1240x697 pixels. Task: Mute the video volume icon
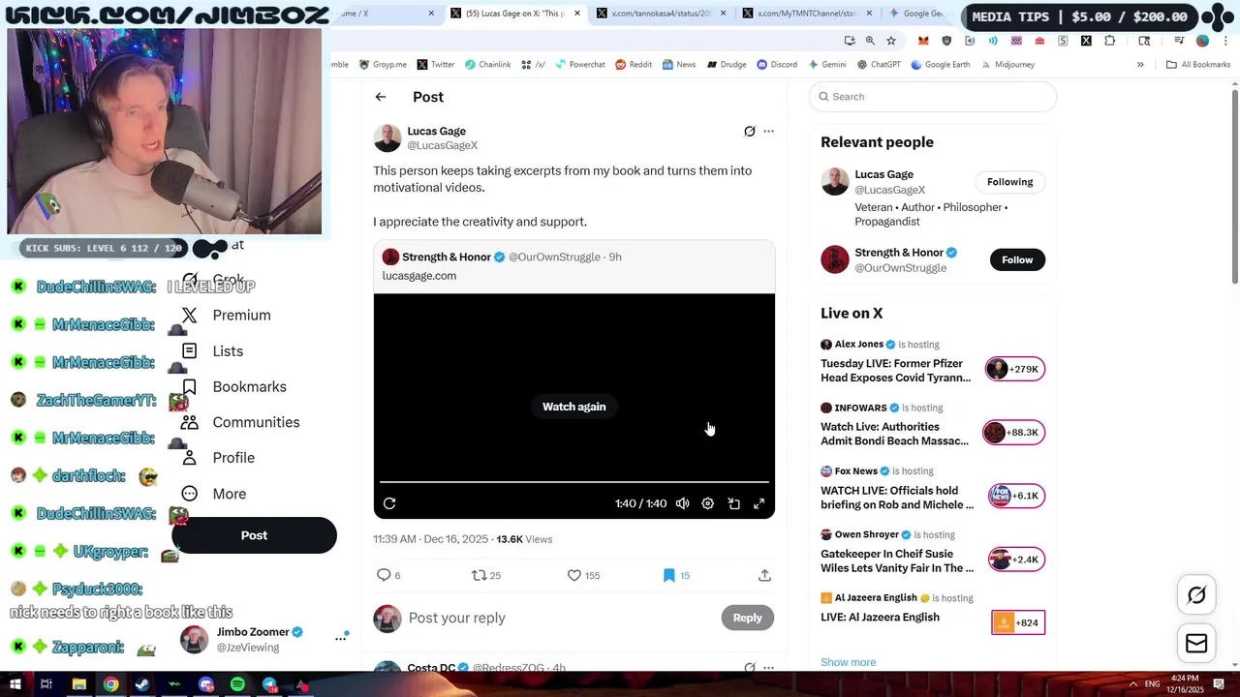click(683, 503)
